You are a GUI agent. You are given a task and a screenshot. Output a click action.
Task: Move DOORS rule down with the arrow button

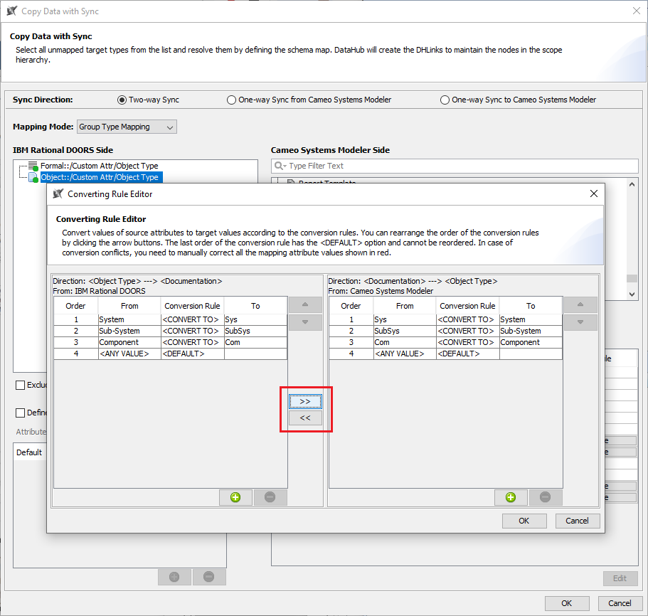[305, 322]
